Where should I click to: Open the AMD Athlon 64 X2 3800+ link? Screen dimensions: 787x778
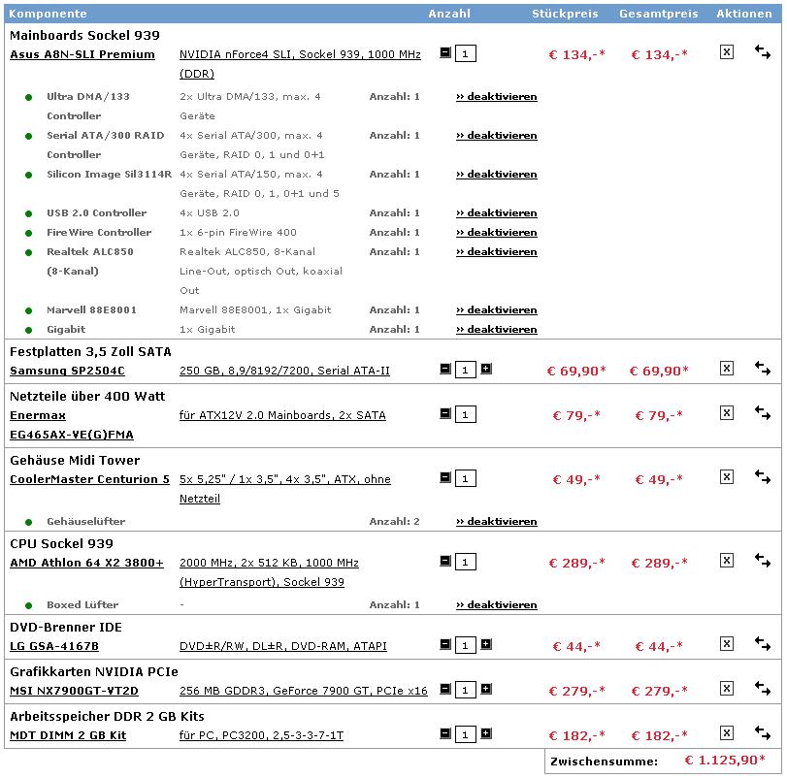pos(86,563)
